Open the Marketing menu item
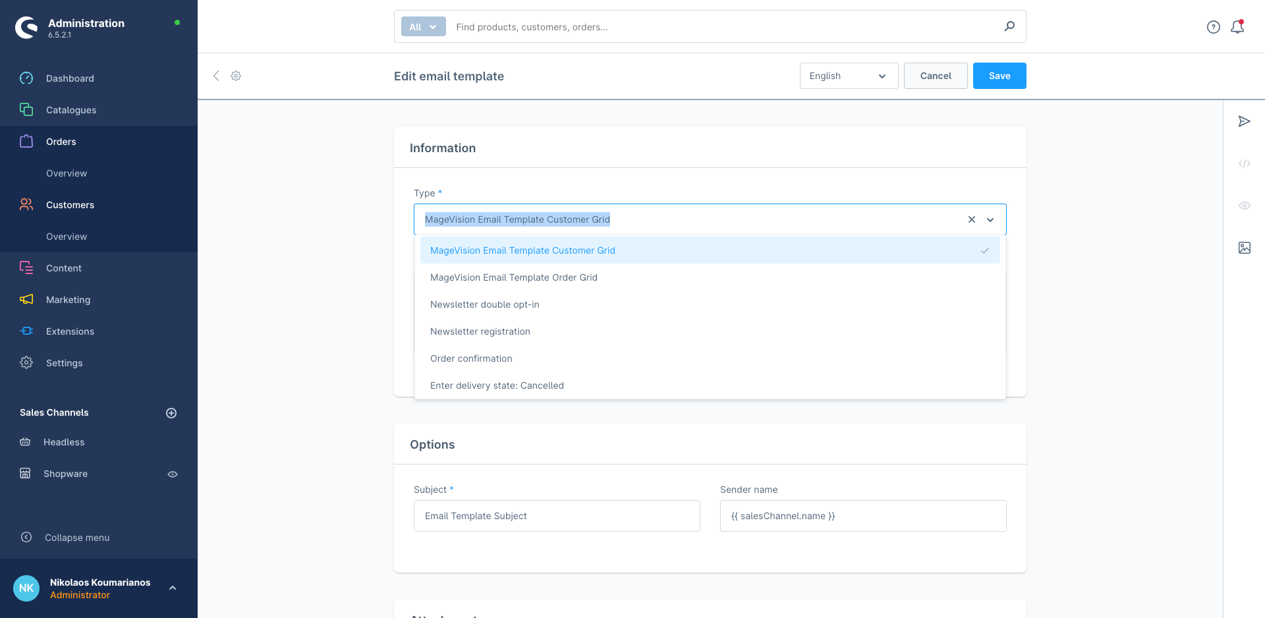 (x=68, y=300)
